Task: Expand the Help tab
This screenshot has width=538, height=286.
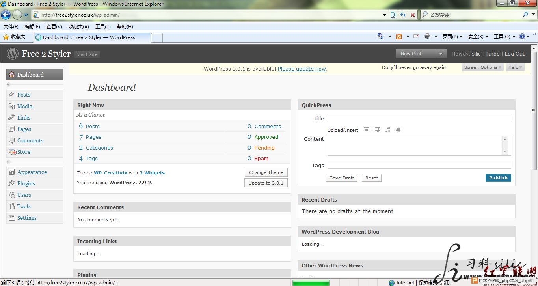Action: point(515,67)
